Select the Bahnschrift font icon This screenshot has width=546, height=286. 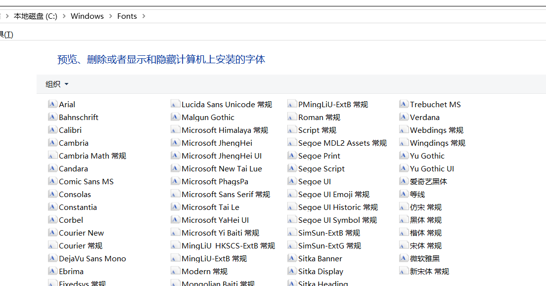(52, 117)
